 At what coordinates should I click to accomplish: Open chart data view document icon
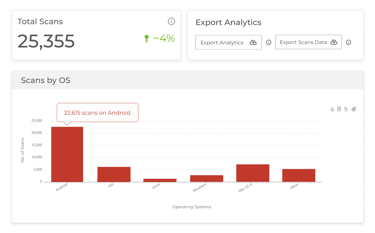click(339, 109)
